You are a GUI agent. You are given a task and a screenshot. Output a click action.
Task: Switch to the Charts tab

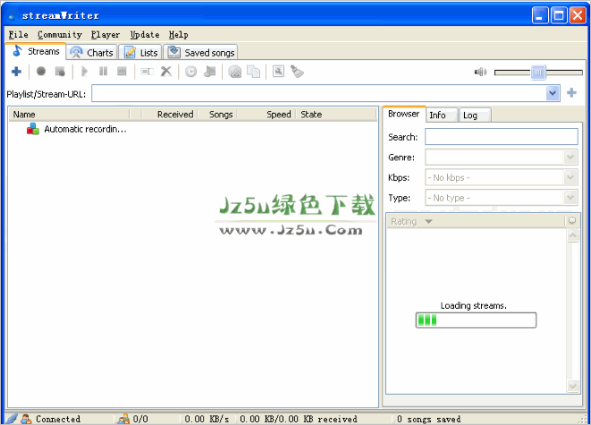(x=91, y=53)
